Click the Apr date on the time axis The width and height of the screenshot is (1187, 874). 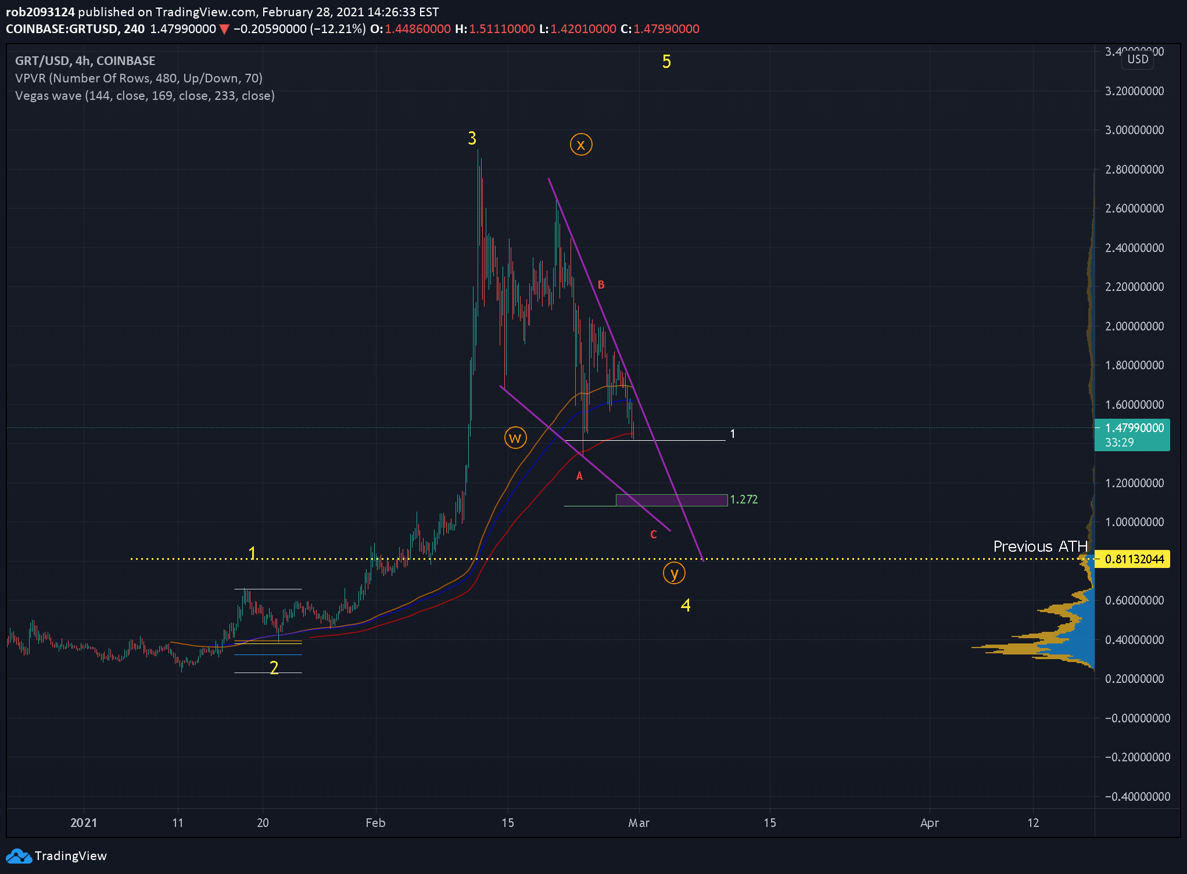[930, 823]
